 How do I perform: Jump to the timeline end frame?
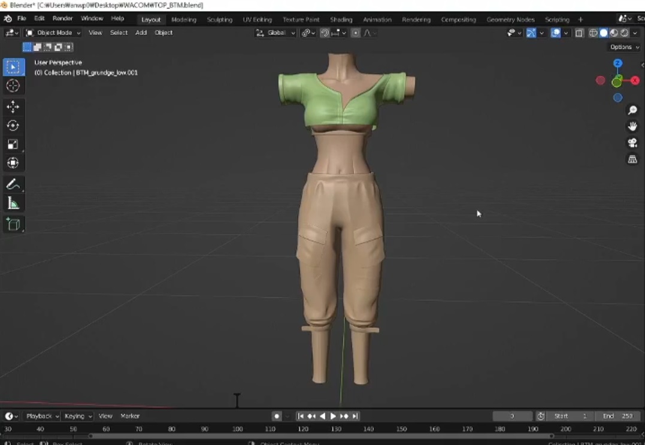[355, 416]
